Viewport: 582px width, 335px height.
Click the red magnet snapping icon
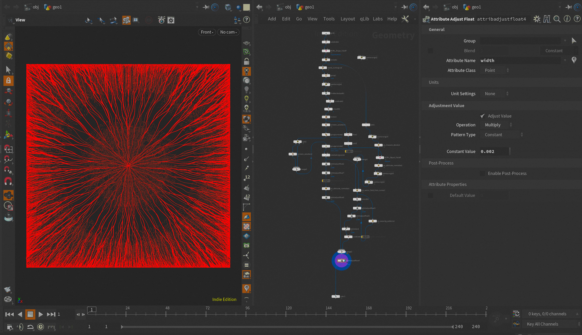(8, 181)
